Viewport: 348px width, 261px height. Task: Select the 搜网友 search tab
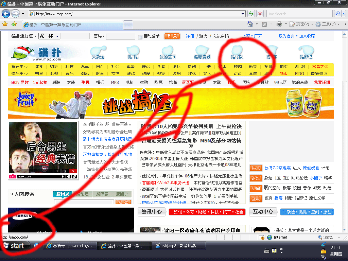tap(63, 194)
